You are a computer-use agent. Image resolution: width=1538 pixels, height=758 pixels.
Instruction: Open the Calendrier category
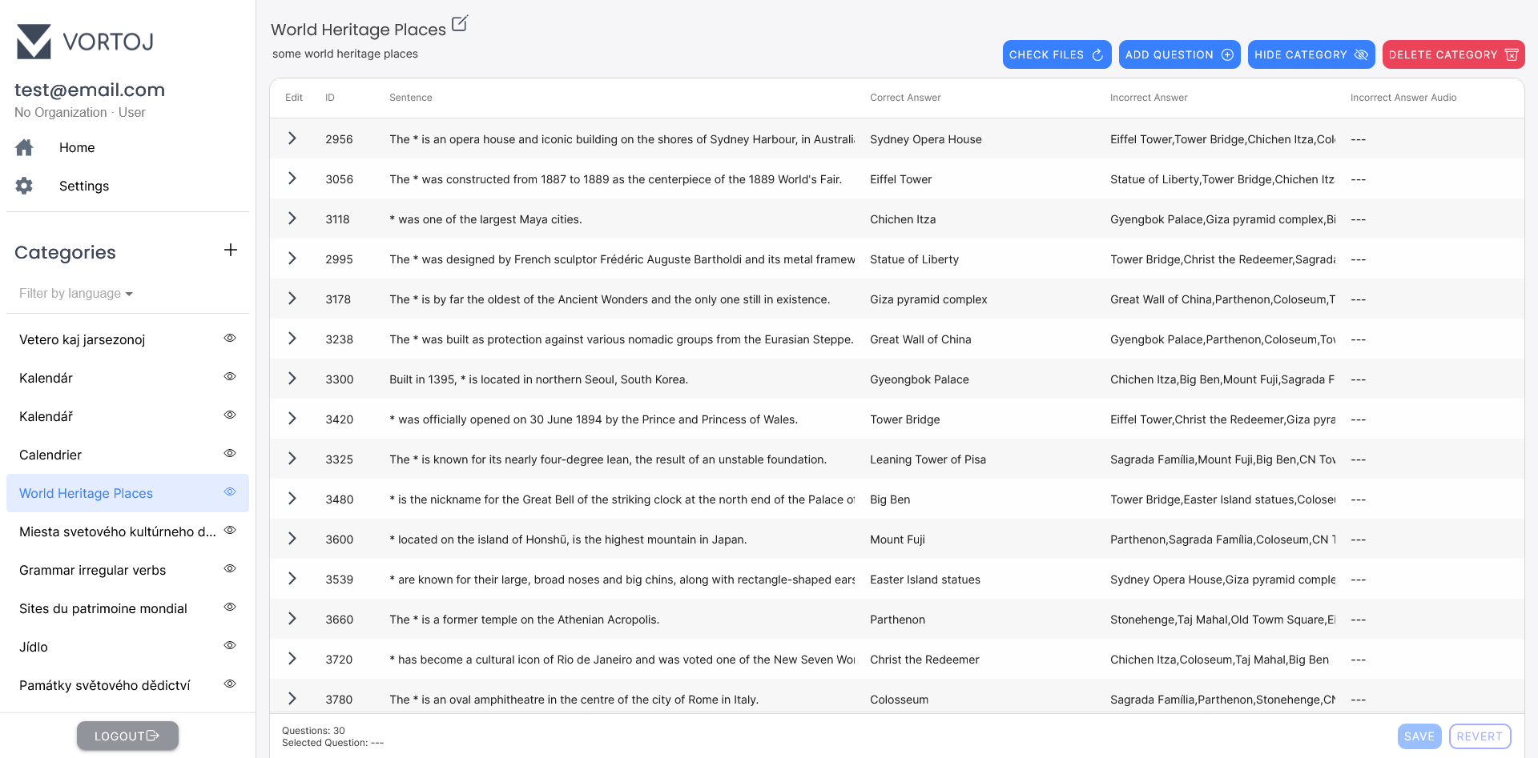(50, 455)
